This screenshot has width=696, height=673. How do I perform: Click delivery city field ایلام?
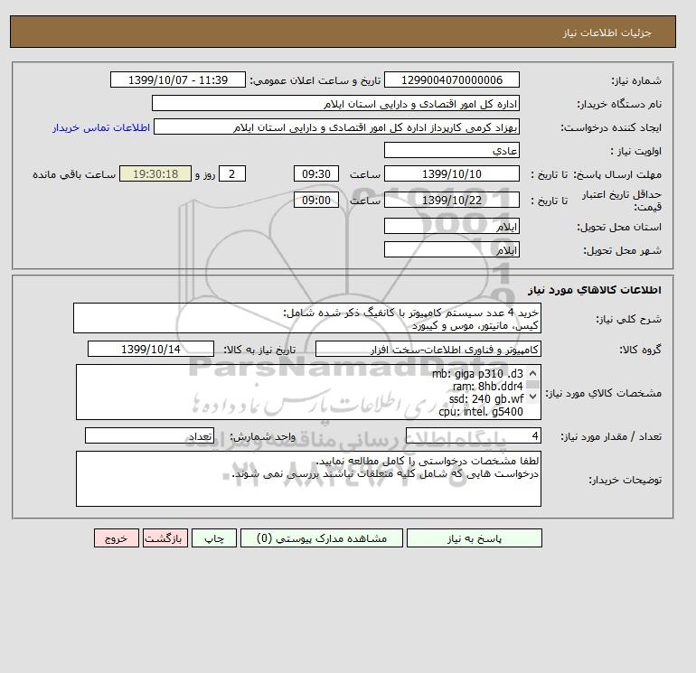(x=451, y=249)
